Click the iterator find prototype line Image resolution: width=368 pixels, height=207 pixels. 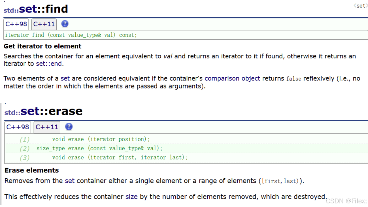[x=71, y=35]
